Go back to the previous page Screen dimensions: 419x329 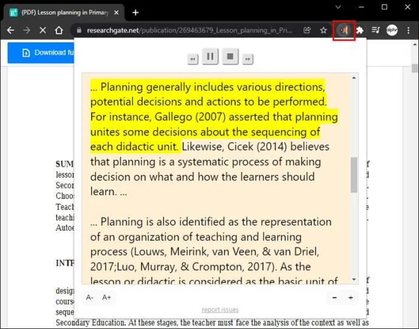(10, 30)
